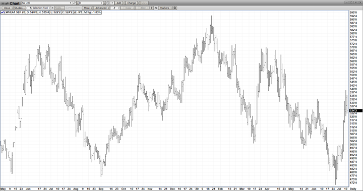Open the More menu
This screenshot has height=191, width=363.
[87, 8]
